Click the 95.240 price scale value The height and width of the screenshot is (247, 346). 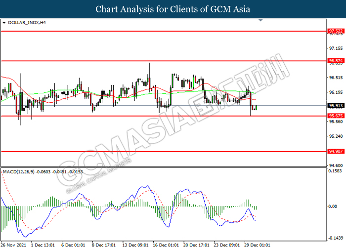pyautogui.click(x=336, y=136)
